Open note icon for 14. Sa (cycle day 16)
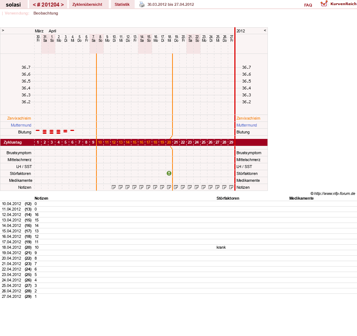 142,187
